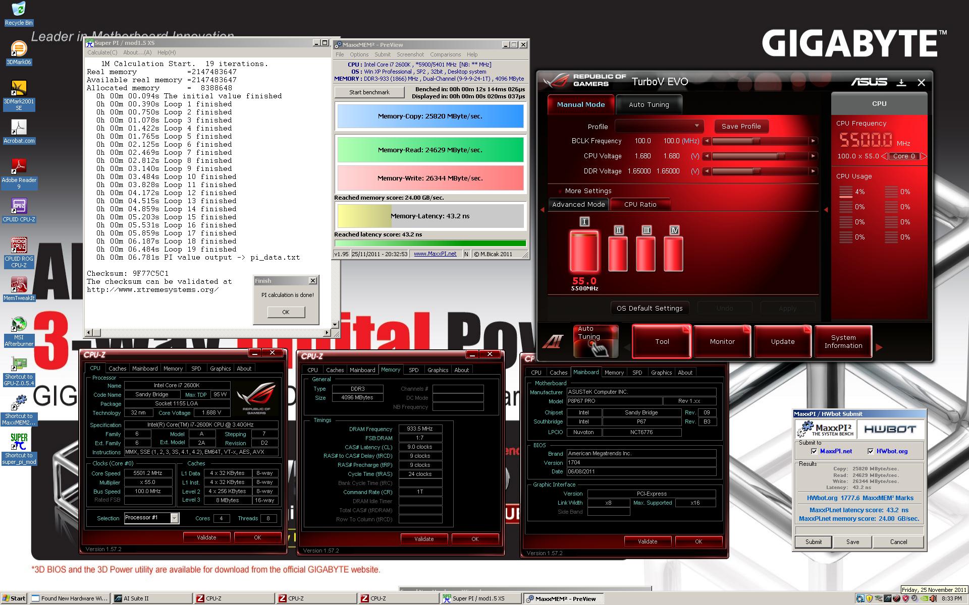Click Update button in AI Suite
The width and height of the screenshot is (969, 605).
tap(783, 341)
